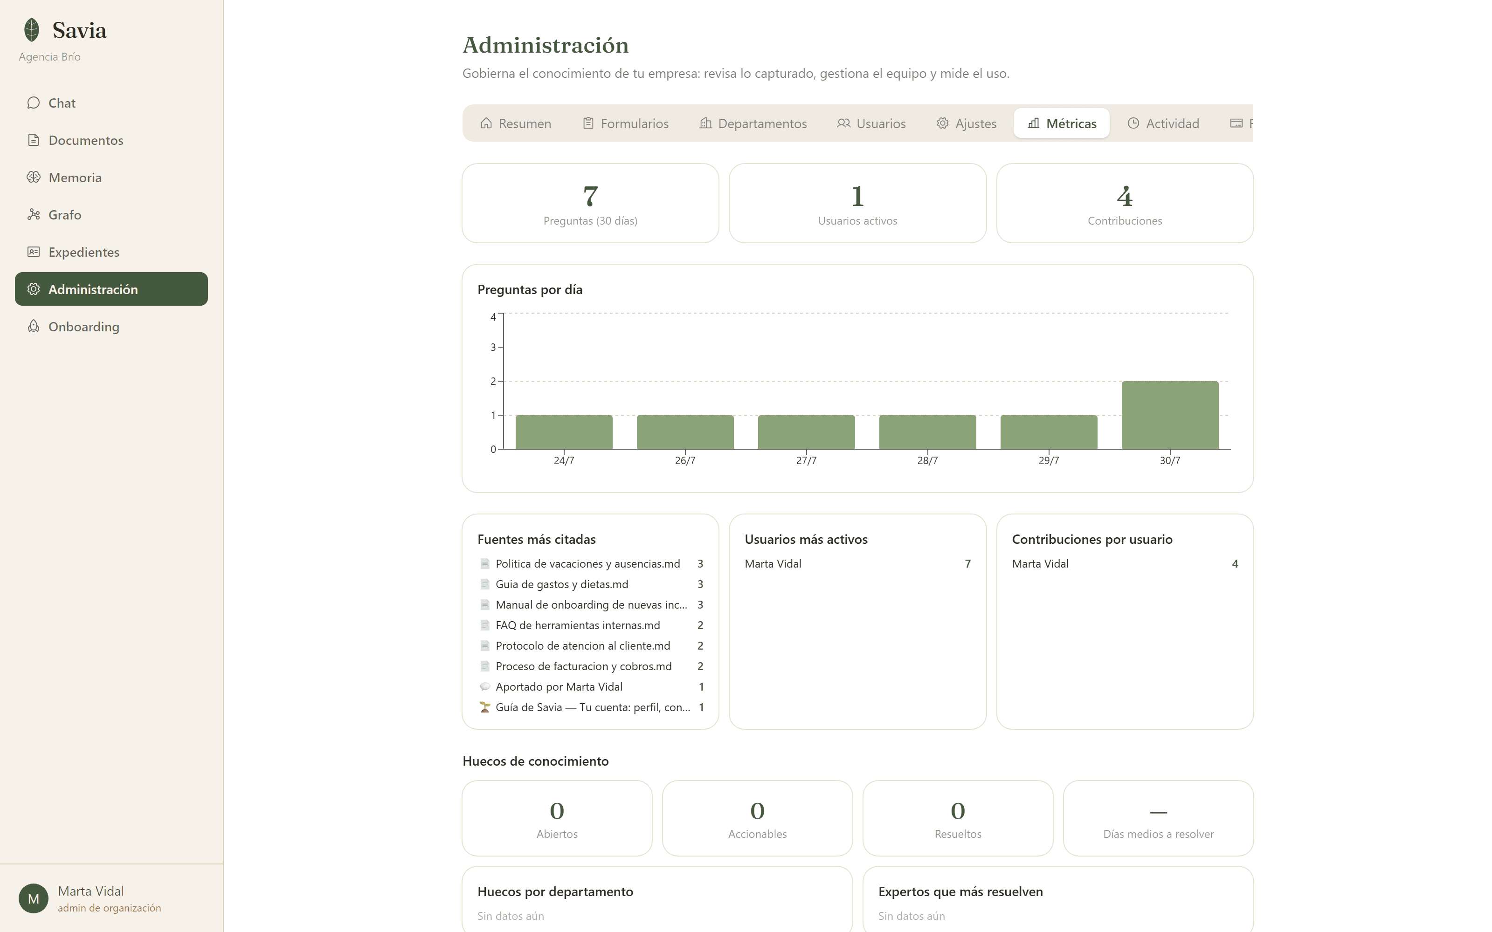Click the Savia leaf logo icon
Viewport: 1492px width, 932px height.
[x=31, y=29]
